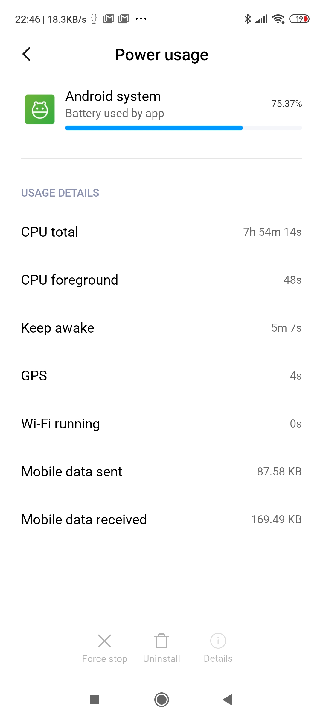Select the CPU total row

click(x=161, y=232)
